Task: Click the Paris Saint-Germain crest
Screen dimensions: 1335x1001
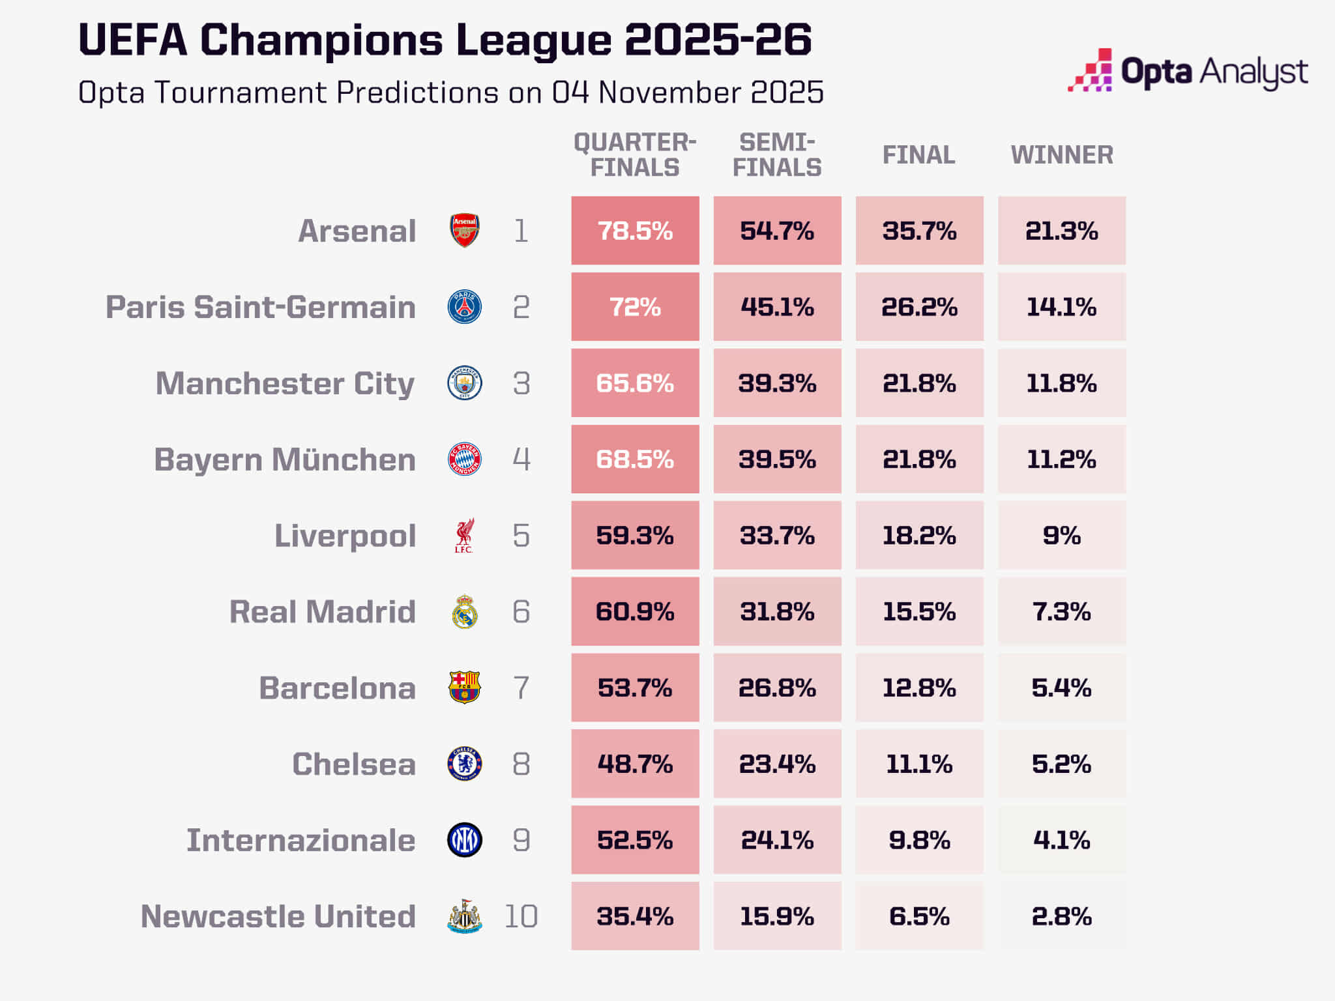Action: click(x=465, y=307)
